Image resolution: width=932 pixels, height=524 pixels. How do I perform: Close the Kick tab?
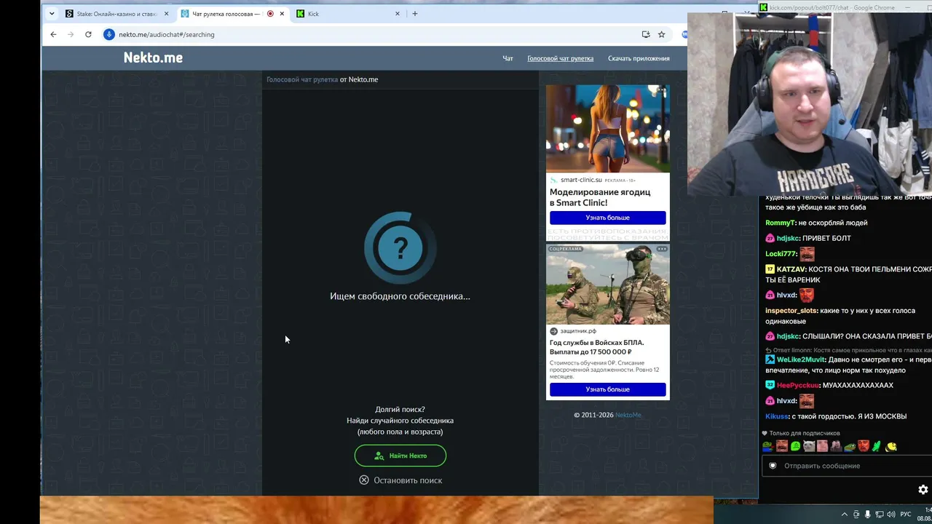coord(398,14)
